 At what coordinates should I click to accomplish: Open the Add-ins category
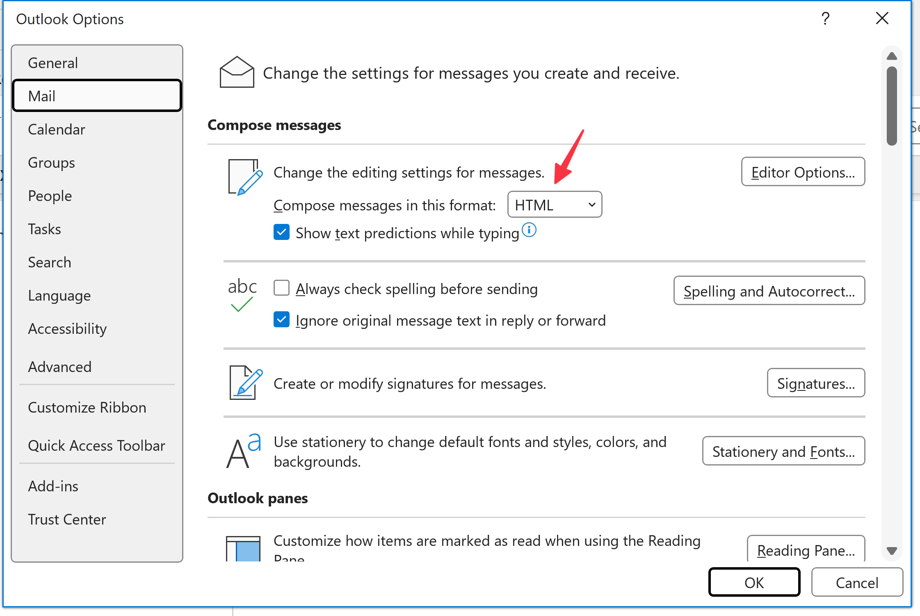tap(97, 486)
